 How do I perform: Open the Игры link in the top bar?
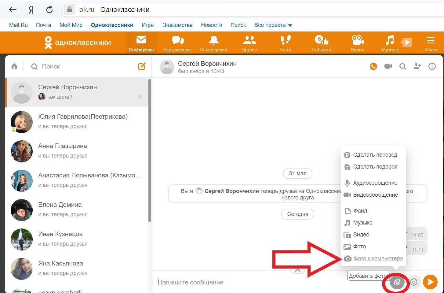click(148, 25)
